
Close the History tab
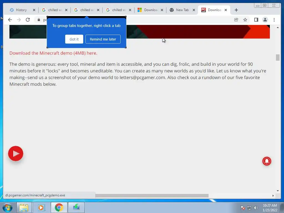(34, 10)
